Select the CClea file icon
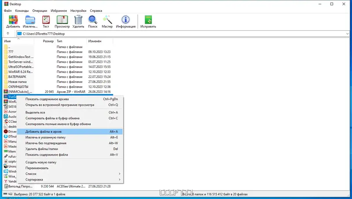Viewport: 352px width, 199px height. 6,121
